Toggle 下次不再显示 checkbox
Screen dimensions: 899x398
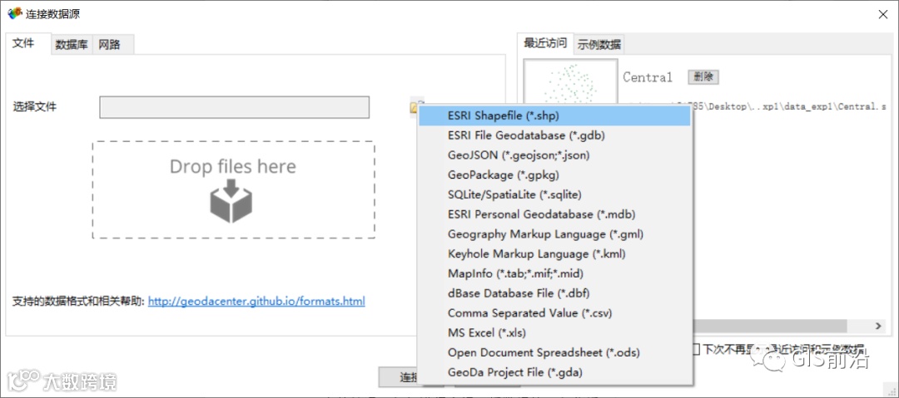click(695, 349)
